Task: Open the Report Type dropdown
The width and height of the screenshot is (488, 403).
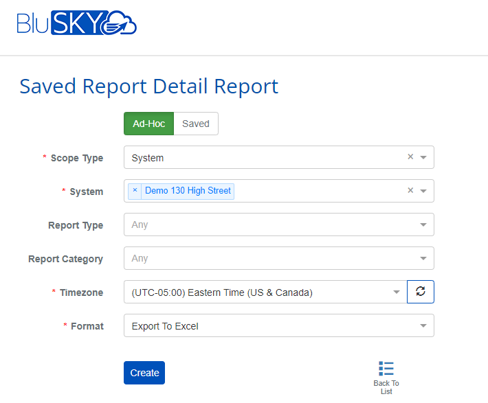Action: [x=278, y=224]
